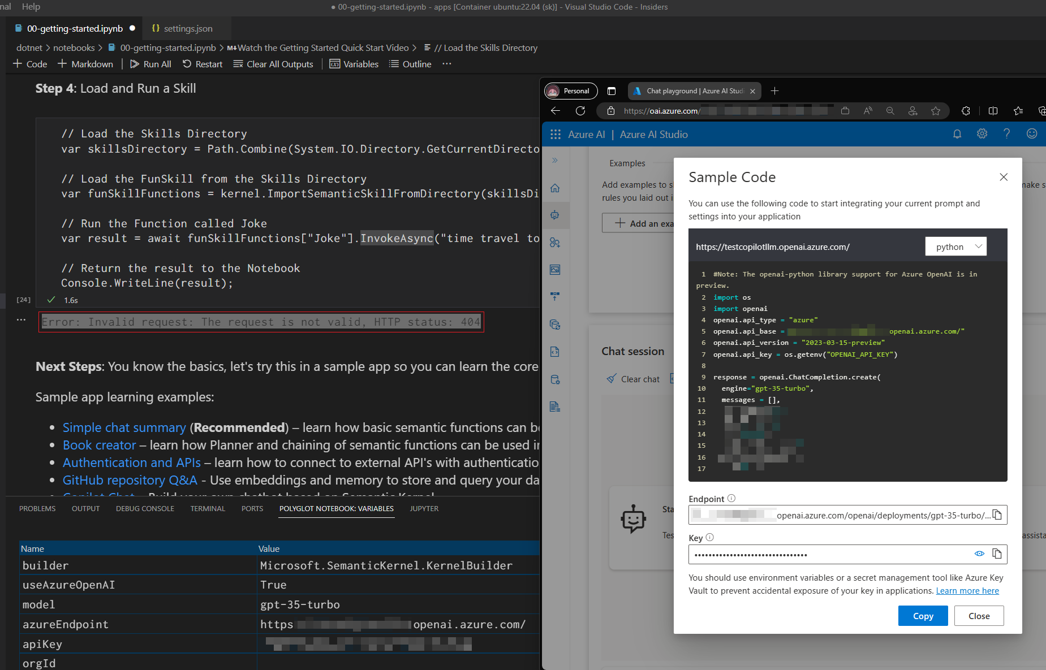Click the blue Copy button
1046x670 pixels.
coord(923,616)
